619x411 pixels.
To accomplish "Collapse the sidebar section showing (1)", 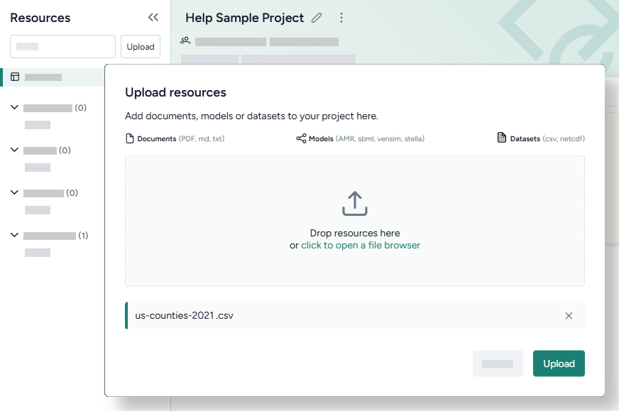I will pyautogui.click(x=14, y=236).
